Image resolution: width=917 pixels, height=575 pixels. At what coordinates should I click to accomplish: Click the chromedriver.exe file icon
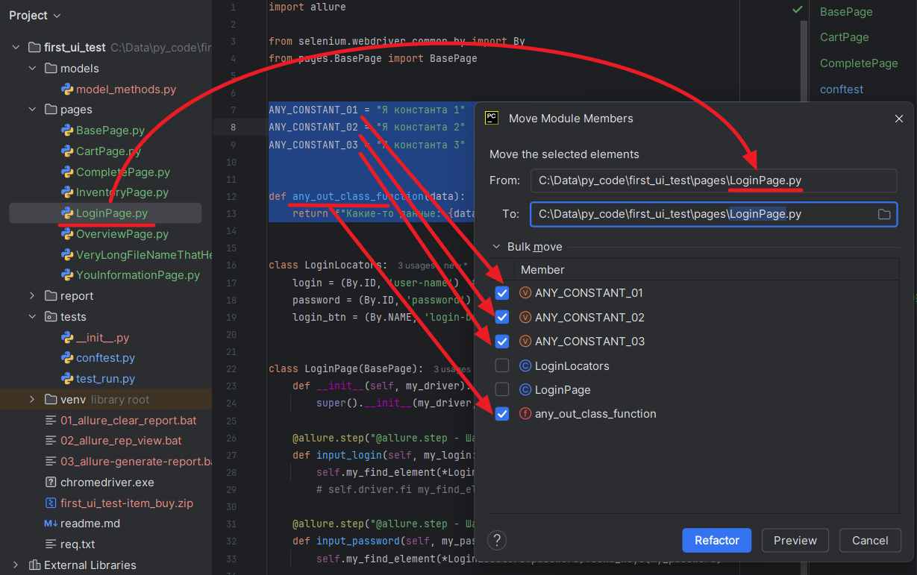coord(51,482)
